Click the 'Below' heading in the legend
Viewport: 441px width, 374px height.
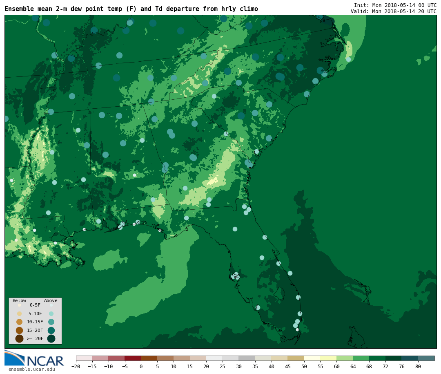19,300
